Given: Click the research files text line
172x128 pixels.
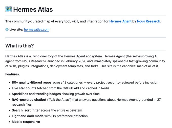Looking at the screenshot, I should coord(22,105).
